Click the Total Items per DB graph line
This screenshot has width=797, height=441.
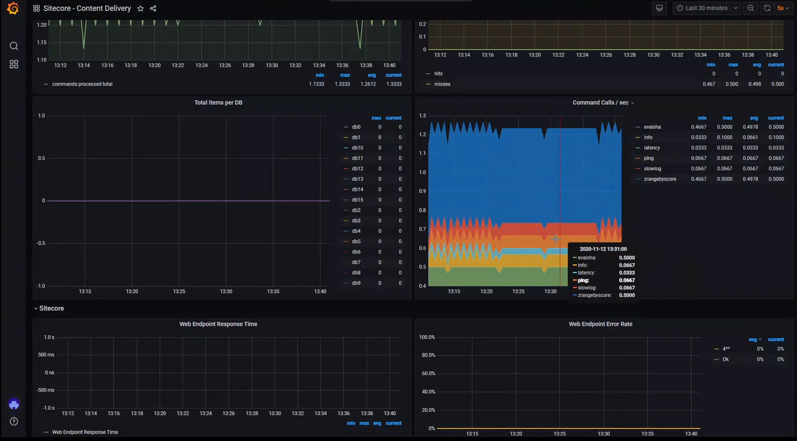coord(188,201)
